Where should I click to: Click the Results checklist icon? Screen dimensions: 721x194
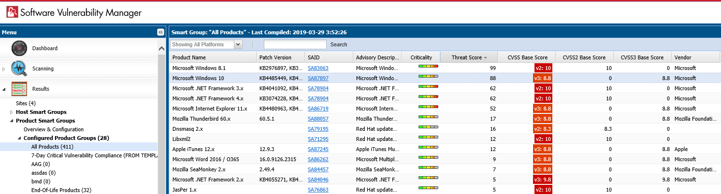tap(19, 89)
